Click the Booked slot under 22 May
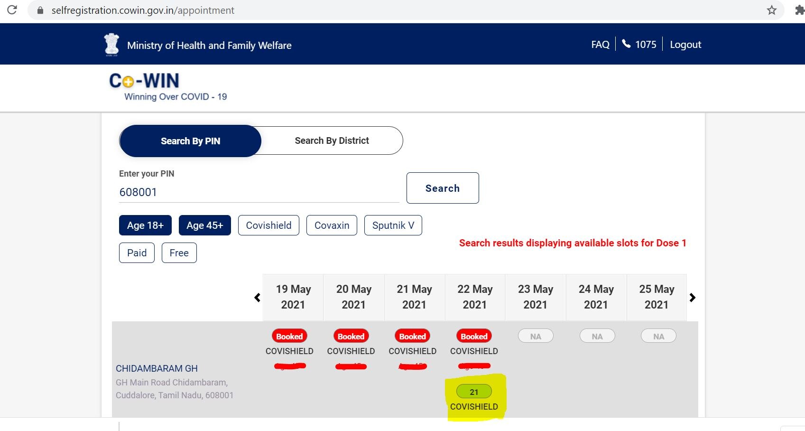 [474, 336]
